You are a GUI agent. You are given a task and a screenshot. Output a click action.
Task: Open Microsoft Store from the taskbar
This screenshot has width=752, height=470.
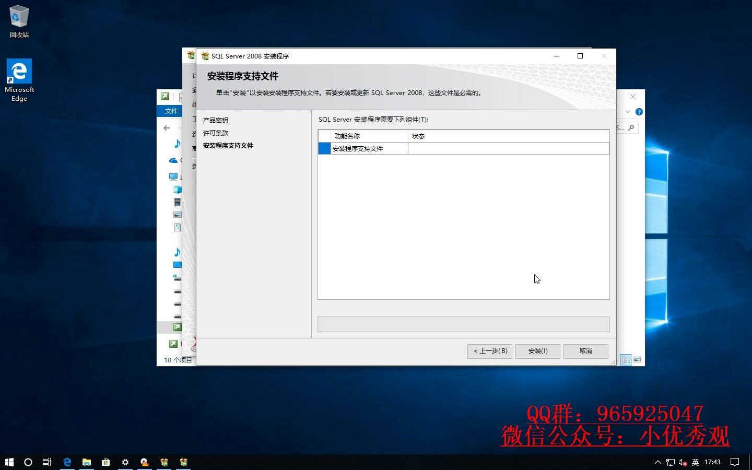[x=106, y=462]
